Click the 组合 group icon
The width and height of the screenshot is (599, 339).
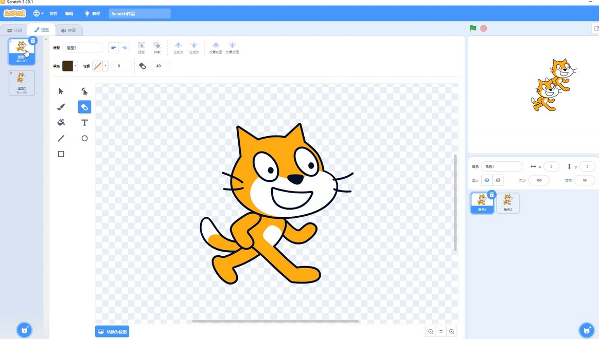click(x=142, y=48)
